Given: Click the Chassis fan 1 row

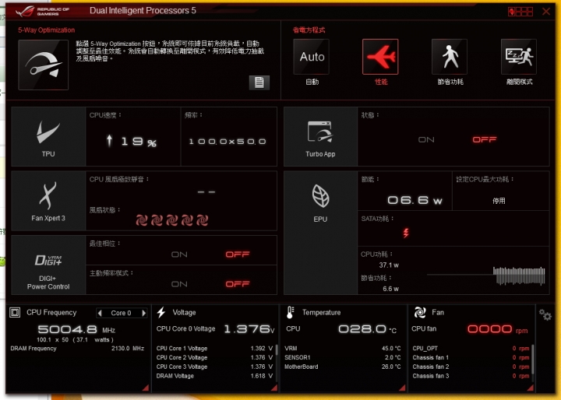Looking at the screenshot, I should 471,358.
